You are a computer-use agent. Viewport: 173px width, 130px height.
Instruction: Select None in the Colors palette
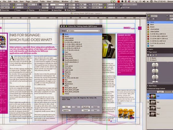(160, 22)
